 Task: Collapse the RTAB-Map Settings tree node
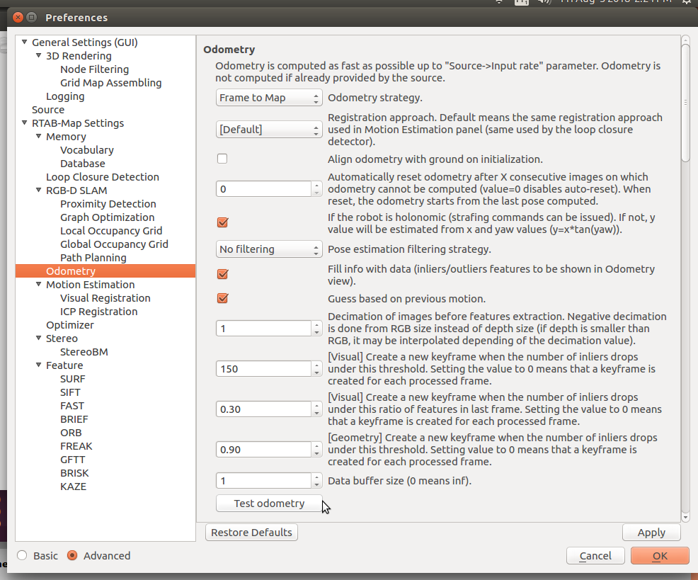point(25,123)
